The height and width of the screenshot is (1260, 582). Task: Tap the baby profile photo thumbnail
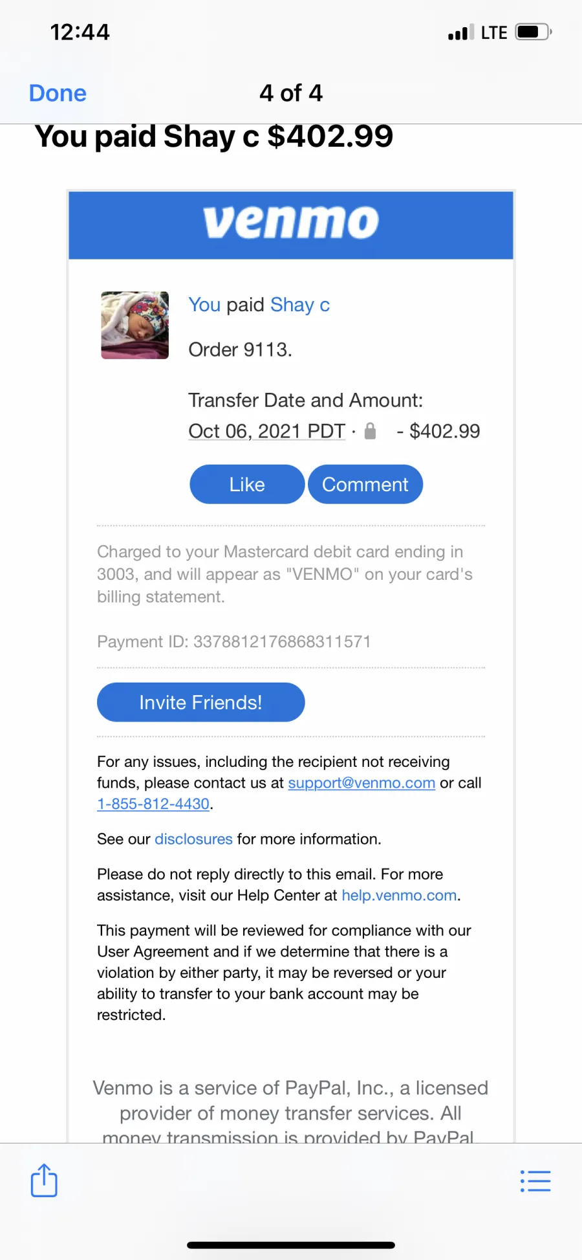click(135, 325)
